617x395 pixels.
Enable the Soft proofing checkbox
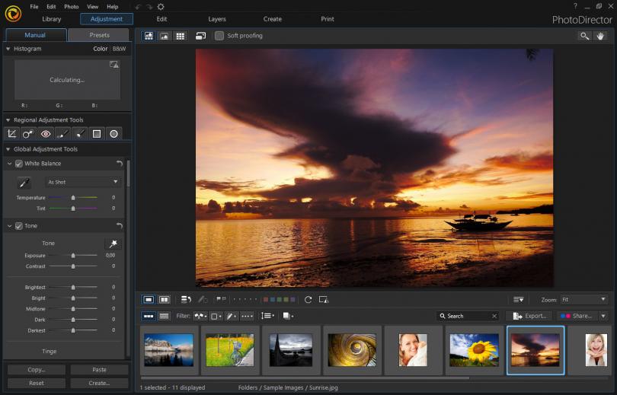coord(219,36)
